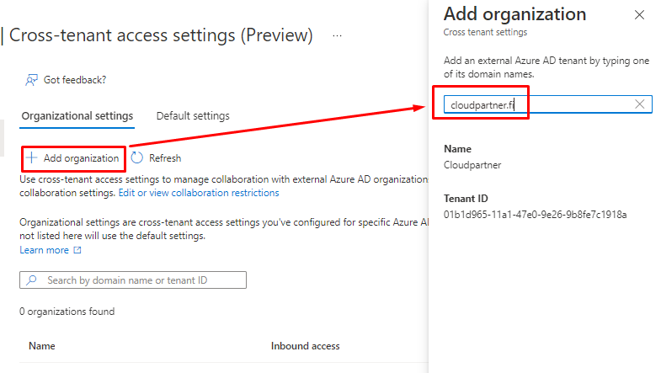The width and height of the screenshot is (661, 373).
Task: Click the plus icon for Add organization
Action: [31, 157]
